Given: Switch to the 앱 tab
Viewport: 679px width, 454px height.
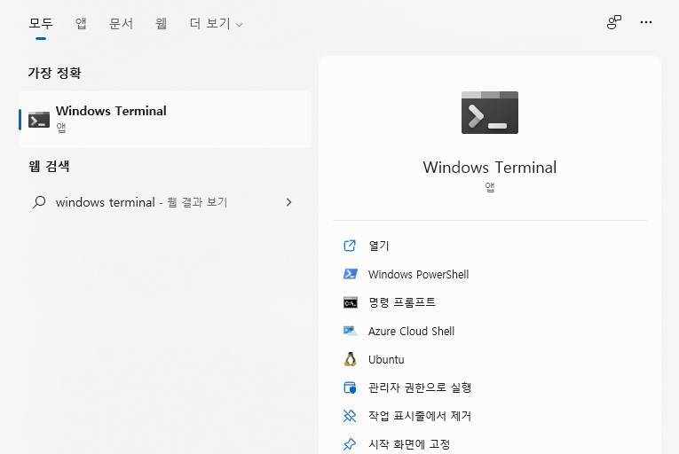Looking at the screenshot, I should coord(81,23).
